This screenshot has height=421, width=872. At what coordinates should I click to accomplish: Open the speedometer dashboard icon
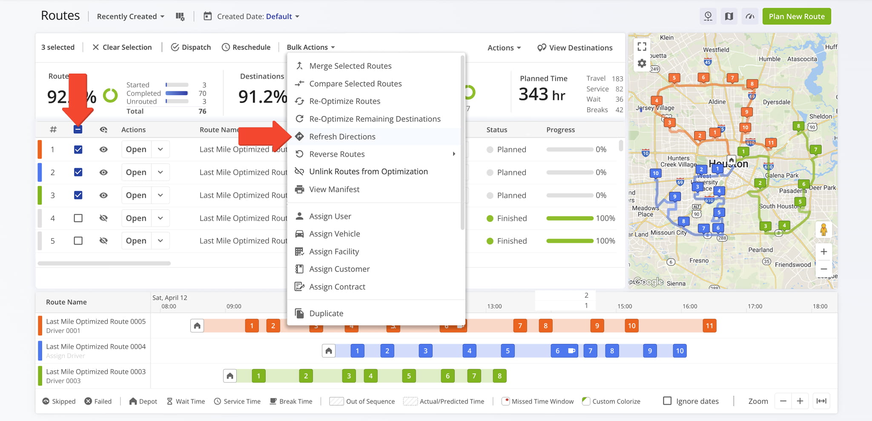(750, 17)
